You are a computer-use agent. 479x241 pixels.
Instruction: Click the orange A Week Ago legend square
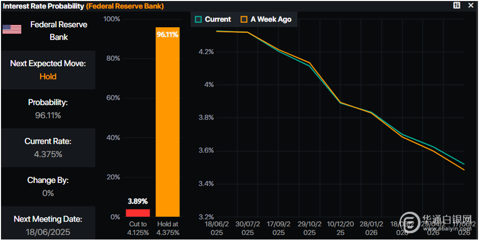pyautogui.click(x=243, y=19)
